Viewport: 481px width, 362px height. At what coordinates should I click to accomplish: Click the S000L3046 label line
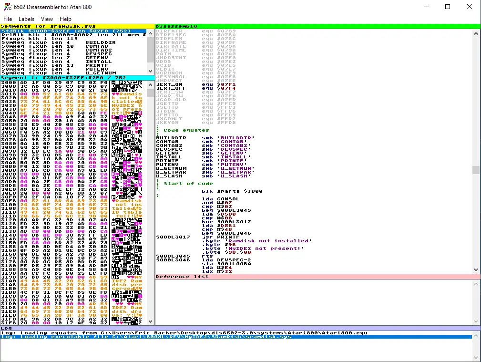(x=204, y=260)
